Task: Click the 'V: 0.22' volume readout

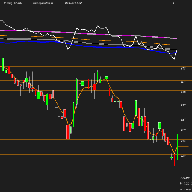Action: click(x=185, y=184)
